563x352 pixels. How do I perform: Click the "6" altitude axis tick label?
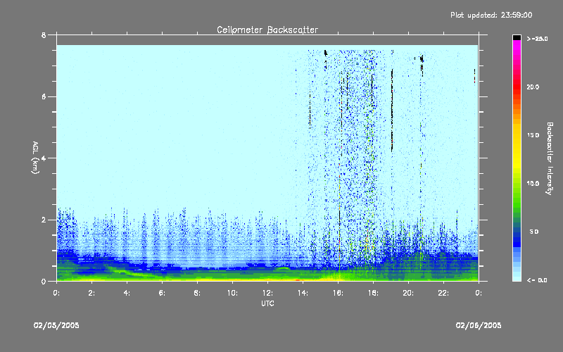coord(44,96)
